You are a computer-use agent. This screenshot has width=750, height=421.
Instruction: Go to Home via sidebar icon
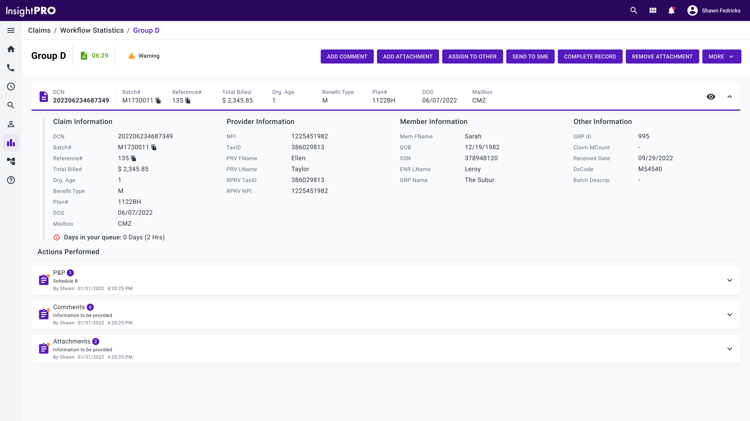click(11, 49)
